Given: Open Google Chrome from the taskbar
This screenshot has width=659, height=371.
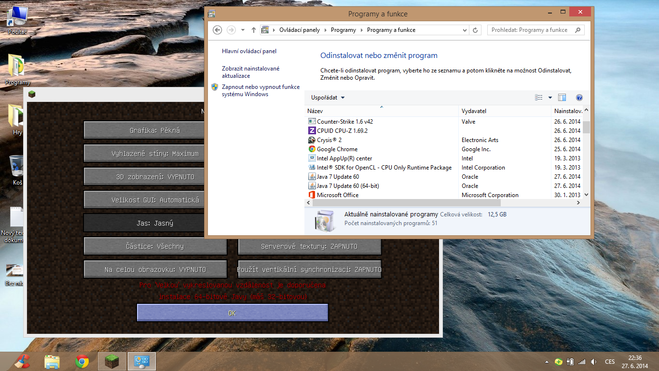Looking at the screenshot, I should [82, 361].
